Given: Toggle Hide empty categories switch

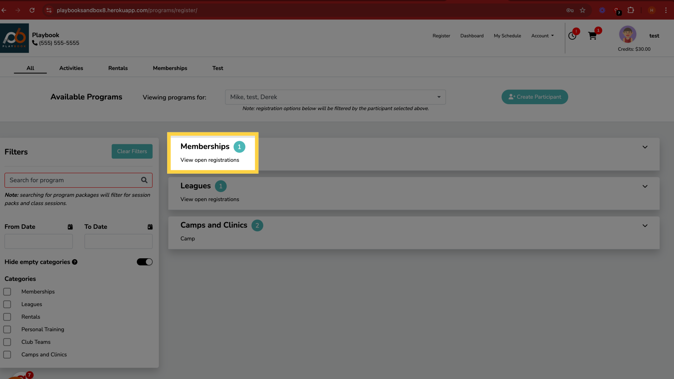Looking at the screenshot, I should 144,262.
